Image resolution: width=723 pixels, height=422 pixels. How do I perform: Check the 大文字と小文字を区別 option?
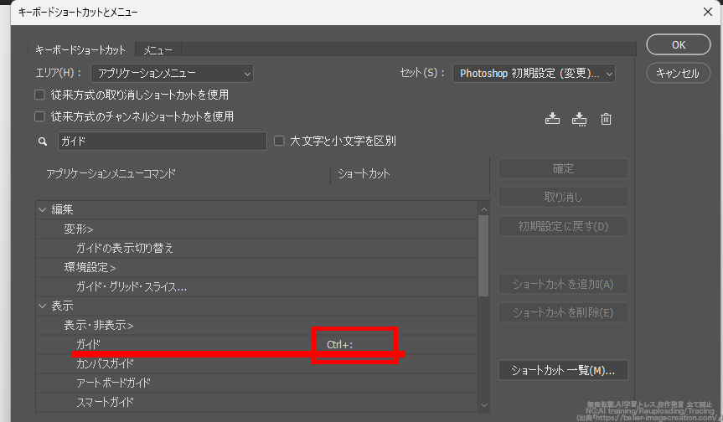280,142
